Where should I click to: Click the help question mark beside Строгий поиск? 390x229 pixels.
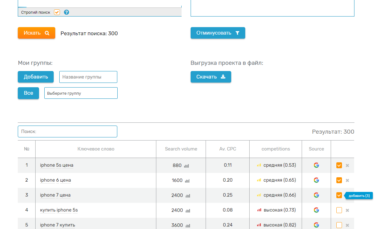pyautogui.click(x=66, y=12)
